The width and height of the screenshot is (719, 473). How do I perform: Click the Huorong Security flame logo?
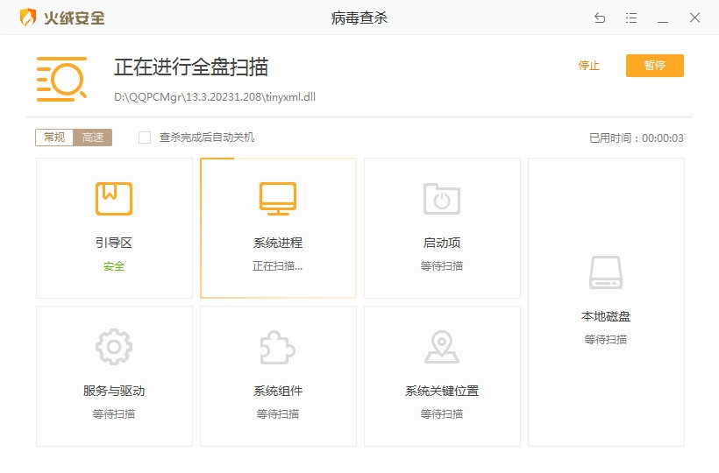coord(28,18)
